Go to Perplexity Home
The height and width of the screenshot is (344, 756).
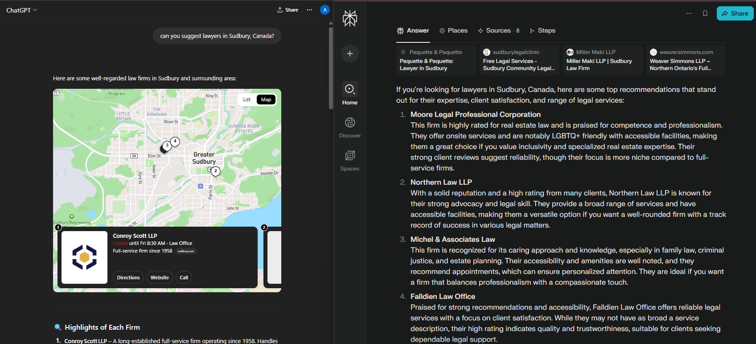350,94
